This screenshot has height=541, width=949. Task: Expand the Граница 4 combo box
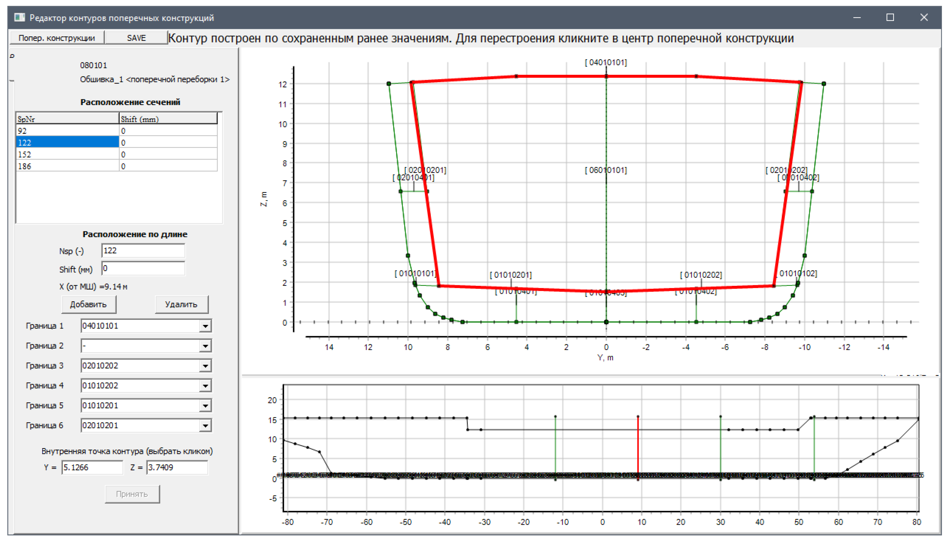(x=205, y=386)
